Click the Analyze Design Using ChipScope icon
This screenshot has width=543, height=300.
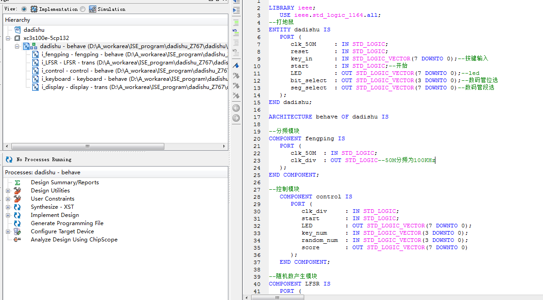coord(17,240)
